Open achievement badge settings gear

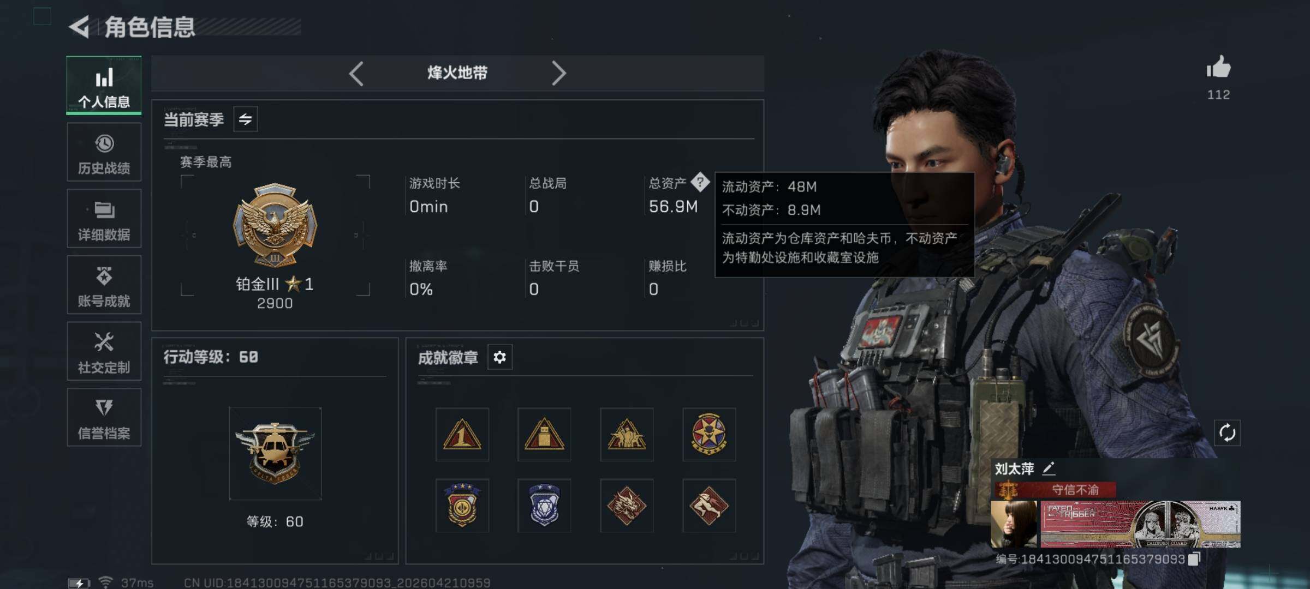[x=499, y=357]
